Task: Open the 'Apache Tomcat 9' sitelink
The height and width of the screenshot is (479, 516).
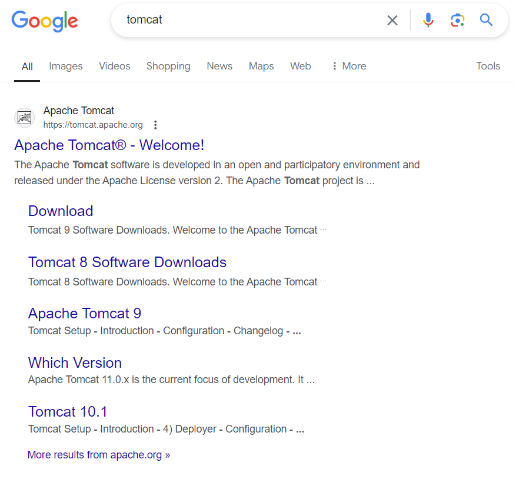Action: [85, 314]
